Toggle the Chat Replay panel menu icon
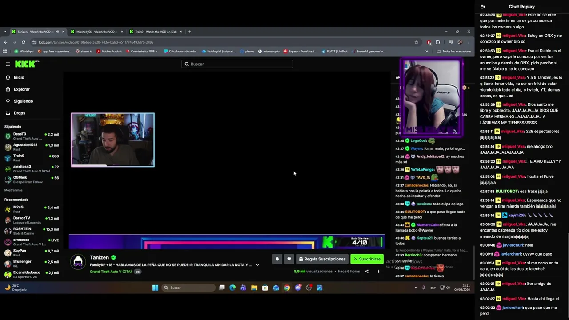 (483, 7)
